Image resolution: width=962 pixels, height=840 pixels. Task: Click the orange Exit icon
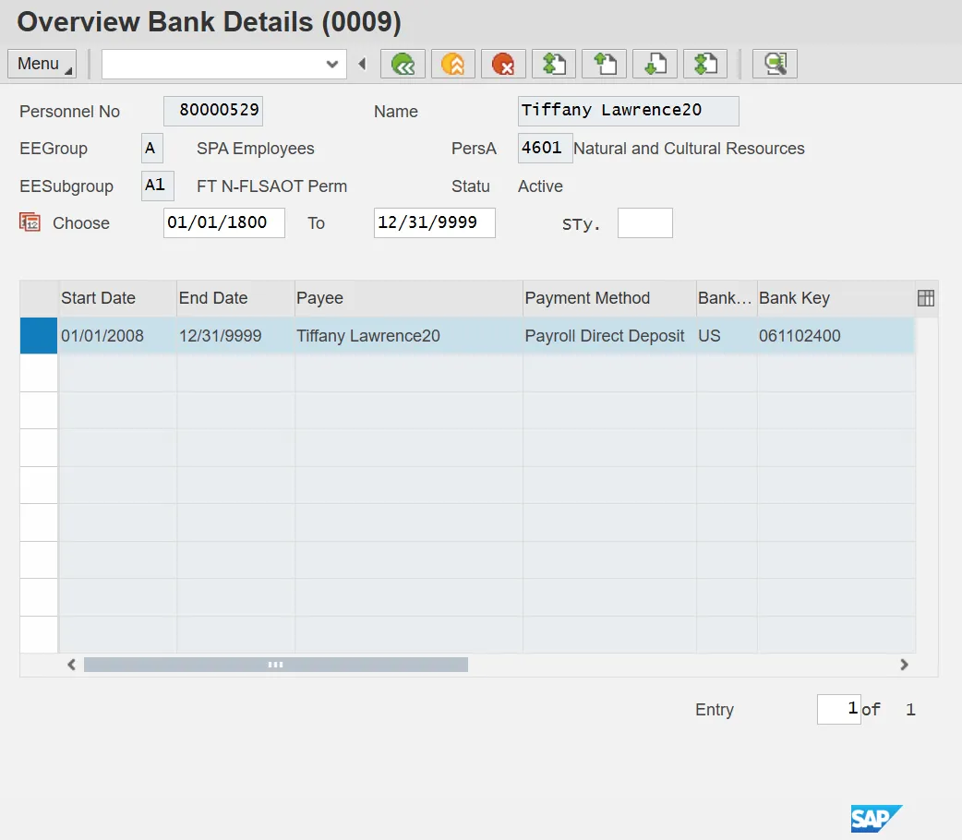(452, 64)
